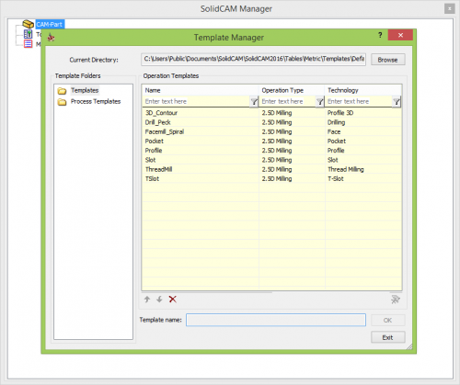Image resolution: width=460 pixels, height=385 pixels.
Task: Open the Name column filter funnel
Action: 254,102
